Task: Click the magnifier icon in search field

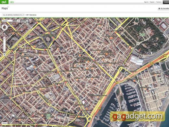Action: (x=23, y=15)
